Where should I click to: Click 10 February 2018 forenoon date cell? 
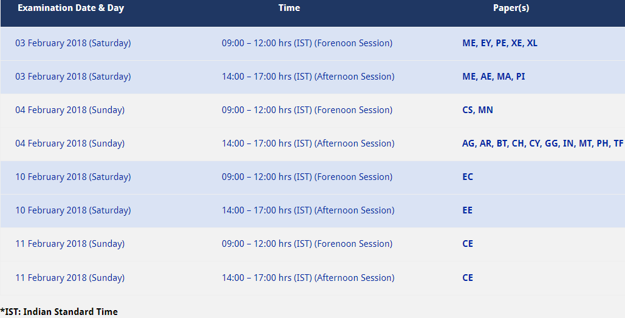(x=73, y=177)
